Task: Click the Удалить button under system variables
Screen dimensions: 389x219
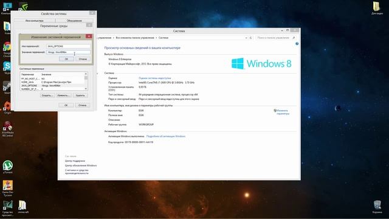Action: 80,96
